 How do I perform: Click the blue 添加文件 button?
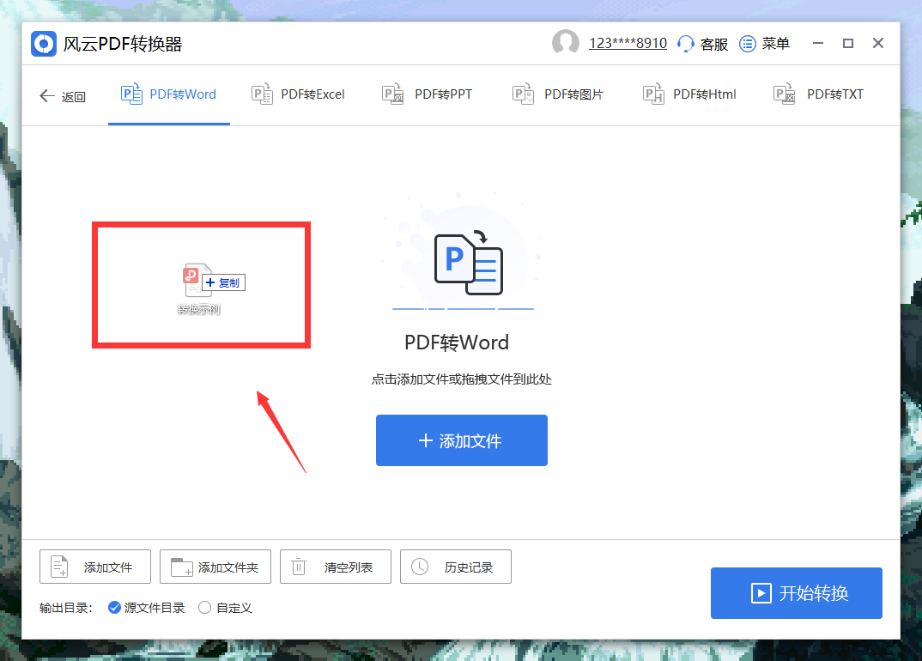(x=462, y=440)
